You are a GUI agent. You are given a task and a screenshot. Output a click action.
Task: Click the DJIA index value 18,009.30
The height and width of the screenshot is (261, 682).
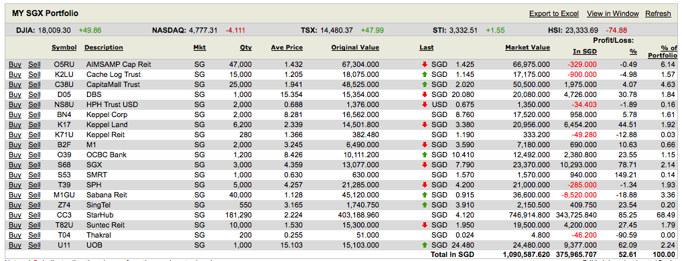[55, 30]
